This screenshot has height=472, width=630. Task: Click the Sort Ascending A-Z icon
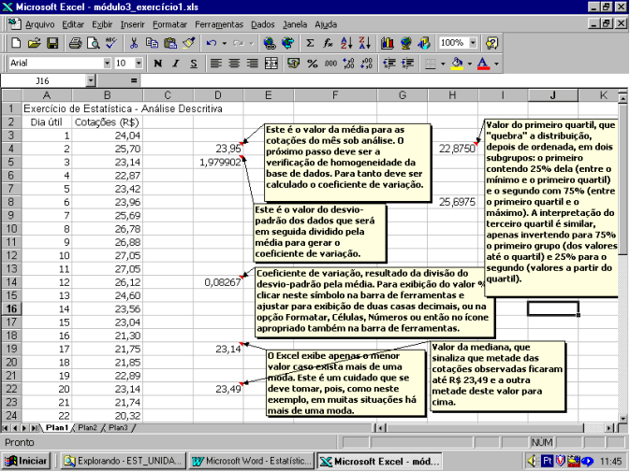[x=347, y=43]
